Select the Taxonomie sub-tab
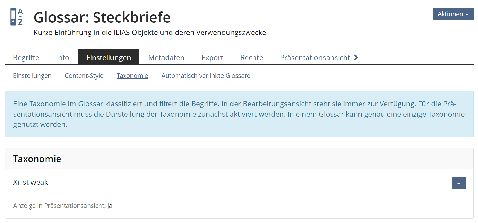This screenshot has height=223, width=478. click(132, 76)
